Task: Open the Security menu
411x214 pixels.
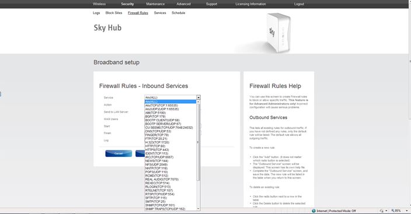Action: pyautogui.click(x=127, y=4)
